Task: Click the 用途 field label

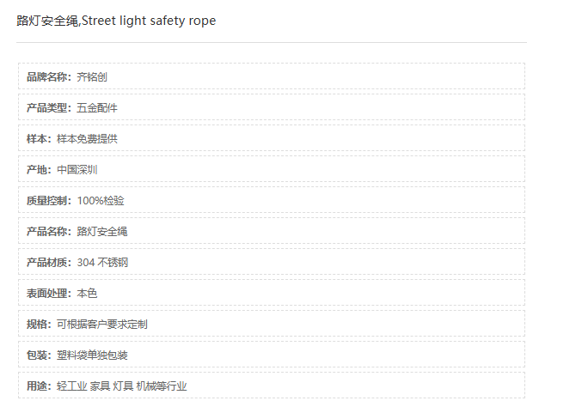Action: coord(39,386)
